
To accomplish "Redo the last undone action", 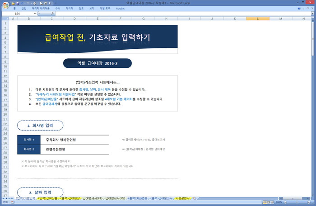I will point(28,3).
